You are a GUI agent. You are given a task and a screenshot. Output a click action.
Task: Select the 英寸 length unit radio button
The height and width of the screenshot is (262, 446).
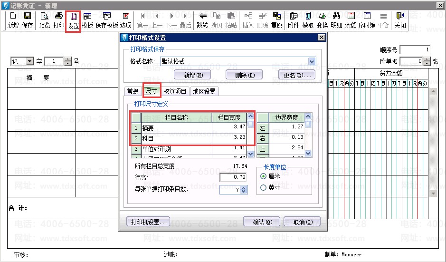(264, 188)
